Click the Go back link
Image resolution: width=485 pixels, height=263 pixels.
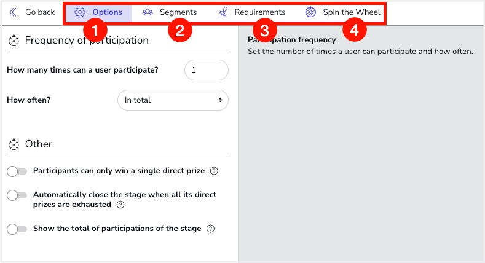(39, 12)
